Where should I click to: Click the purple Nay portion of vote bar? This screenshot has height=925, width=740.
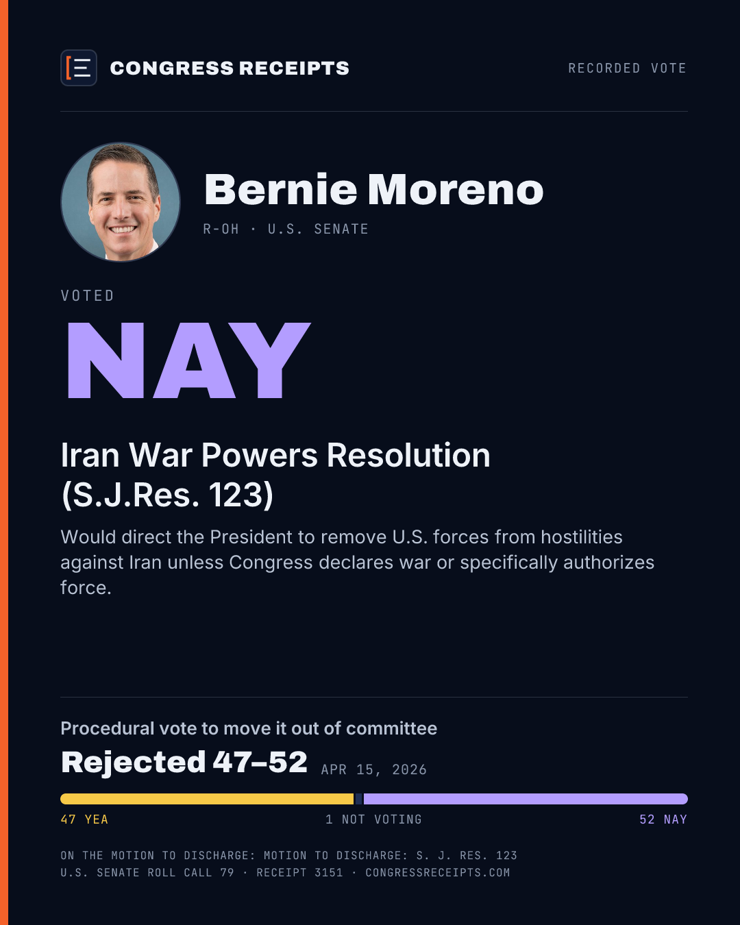click(x=526, y=799)
